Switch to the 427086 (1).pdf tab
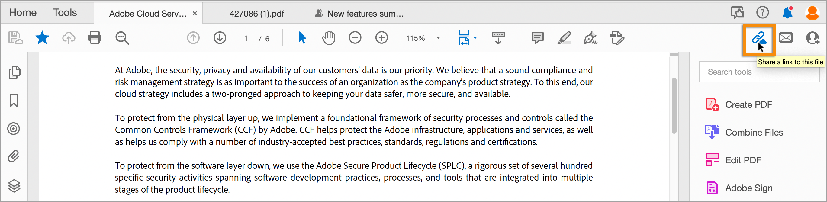 256,14
